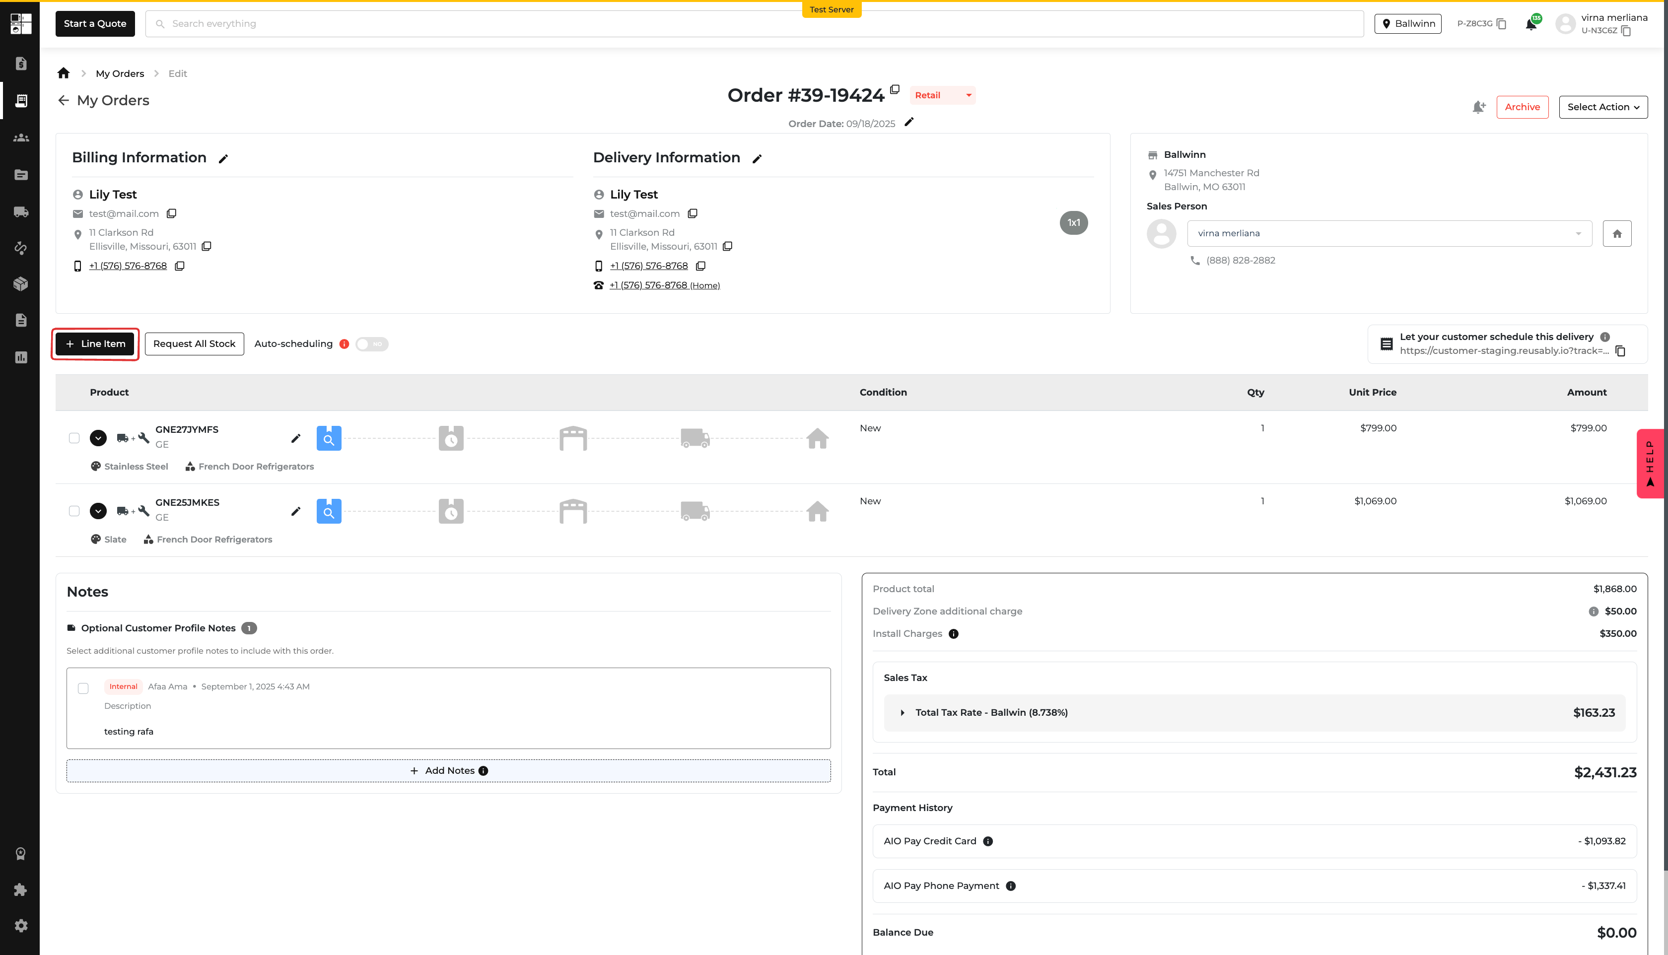The image size is (1668, 955).
Task: Open the award badge sidebar icon
Action: [21, 853]
